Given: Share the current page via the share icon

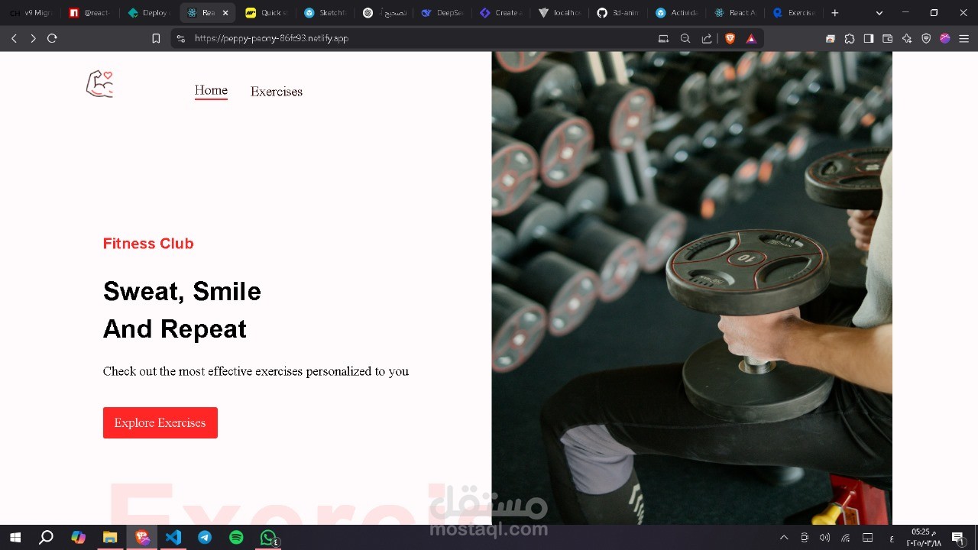Looking at the screenshot, I should tap(705, 38).
